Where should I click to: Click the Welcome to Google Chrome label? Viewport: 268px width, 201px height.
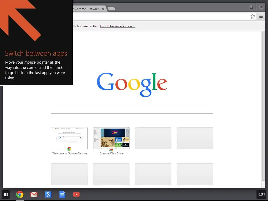click(70, 153)
